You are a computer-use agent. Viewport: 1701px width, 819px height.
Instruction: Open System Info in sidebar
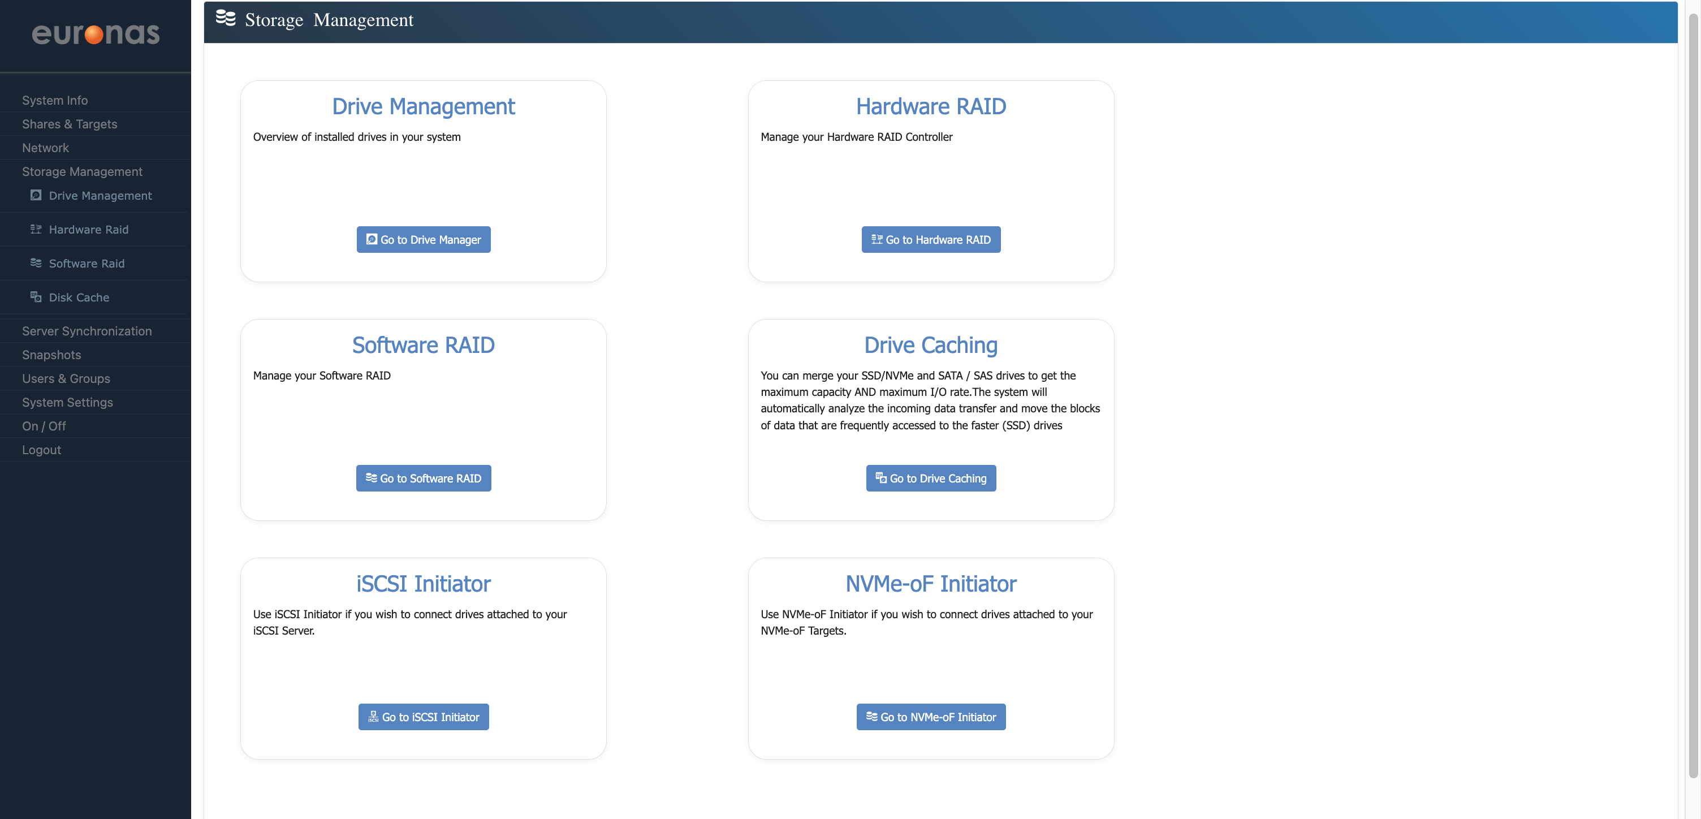(x=55, y=100)
